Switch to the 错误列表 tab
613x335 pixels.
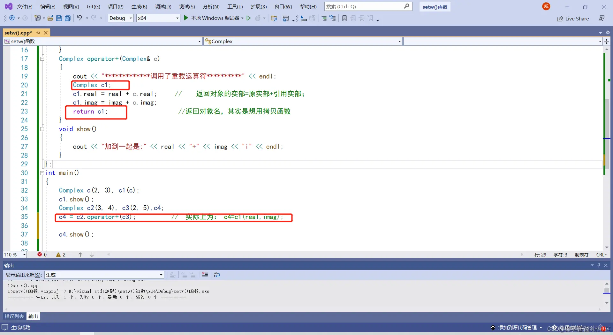[x=14, y=316]
